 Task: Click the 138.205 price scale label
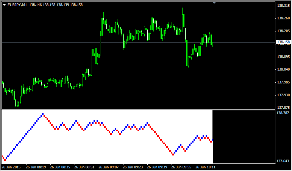(x=283, y=31)
